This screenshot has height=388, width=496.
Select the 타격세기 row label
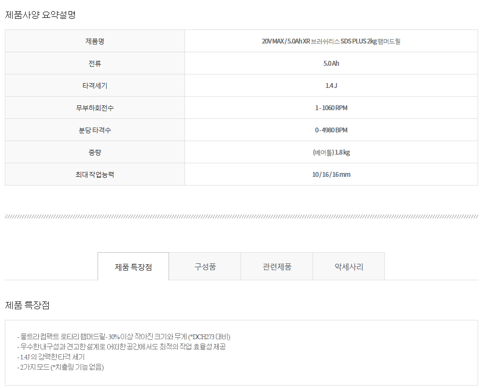click(x=95, y=86)
